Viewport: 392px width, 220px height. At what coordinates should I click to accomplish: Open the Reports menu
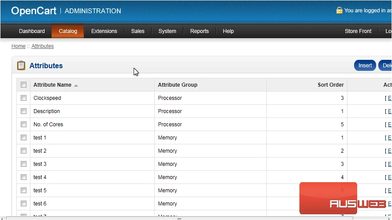[x=199, y=31]
